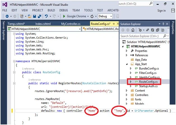Click Collapse All icon in Solution Explorer
This screenshot has height=125, width=176.
[x=158, y=30]
